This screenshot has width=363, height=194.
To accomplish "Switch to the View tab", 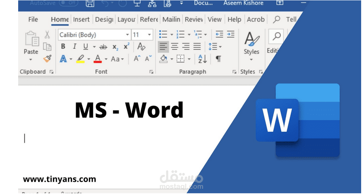I will 215,19.
